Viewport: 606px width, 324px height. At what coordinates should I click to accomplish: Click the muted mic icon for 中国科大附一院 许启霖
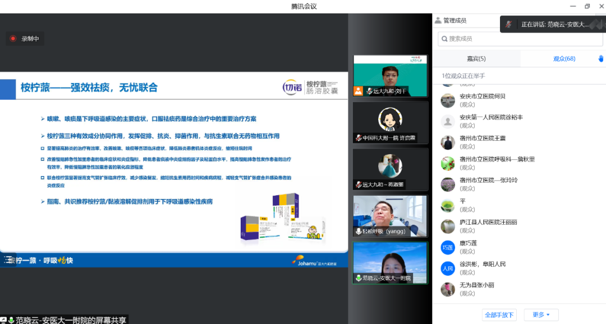click(358, 138)
